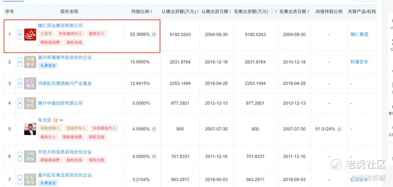Viewport: 393px width, 187px height.
Task: Open pie chart icon next to 4.5595%
Action: [x=154, y=129]
